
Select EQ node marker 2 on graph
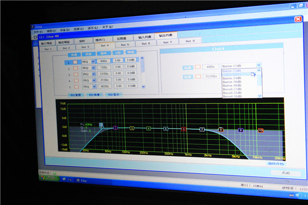(x=115, y=128)
